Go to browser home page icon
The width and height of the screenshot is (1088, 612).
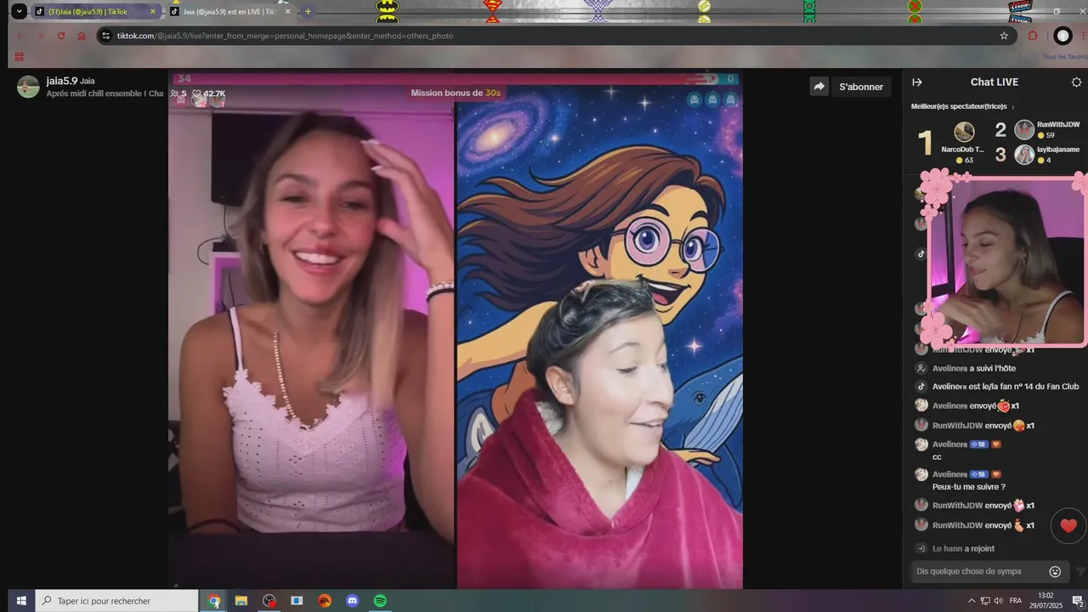tap(82, 36)
